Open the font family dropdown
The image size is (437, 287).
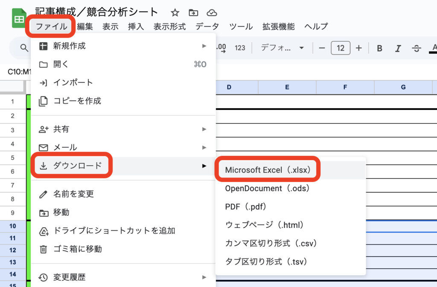point(282,48)
